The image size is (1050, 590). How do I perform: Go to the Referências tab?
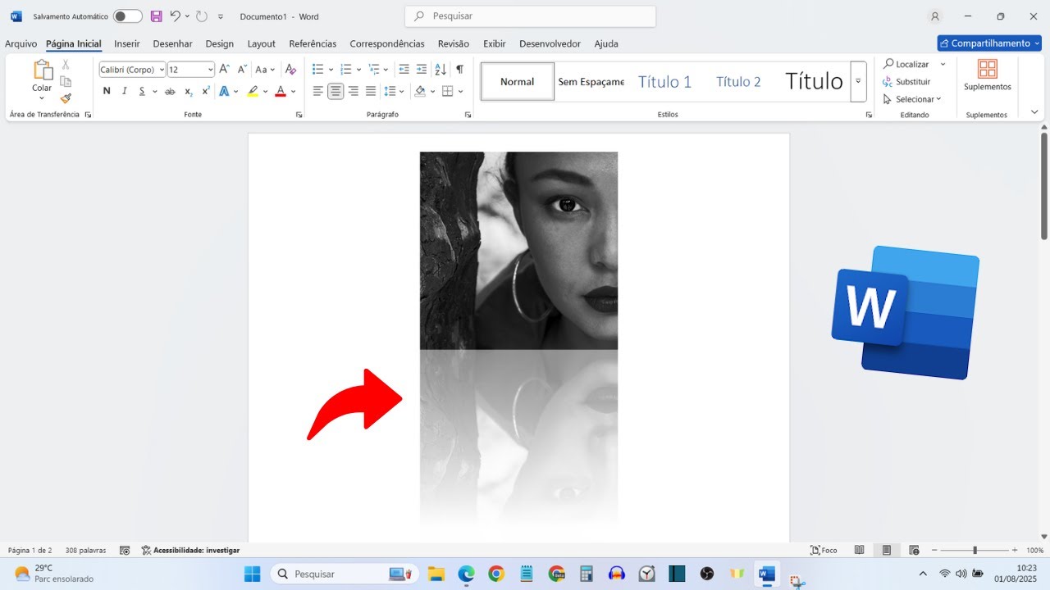pyautogui.click(x=313, y=43)
